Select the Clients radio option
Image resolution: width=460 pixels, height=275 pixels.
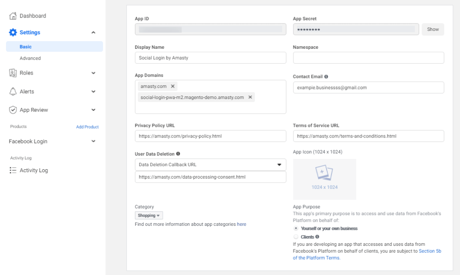point(296,237)
